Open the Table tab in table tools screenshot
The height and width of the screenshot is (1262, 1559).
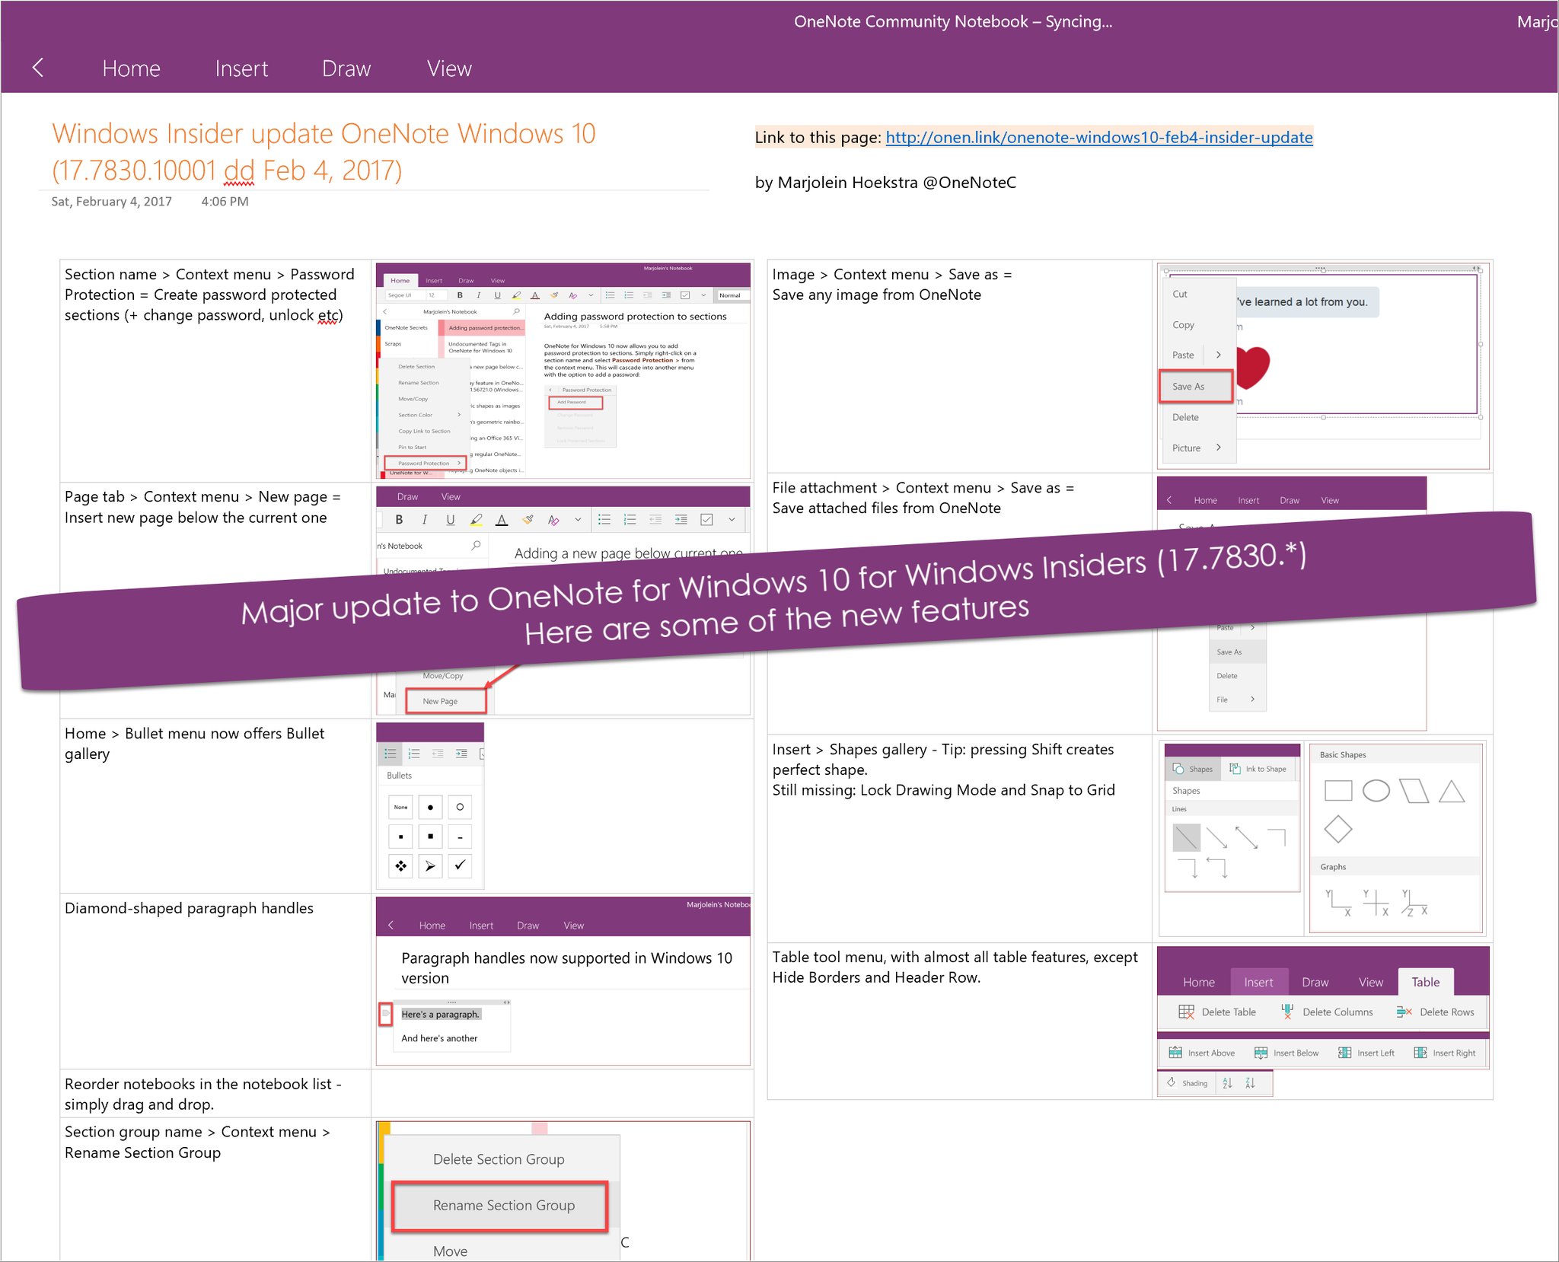click(x=1425, y=982)
